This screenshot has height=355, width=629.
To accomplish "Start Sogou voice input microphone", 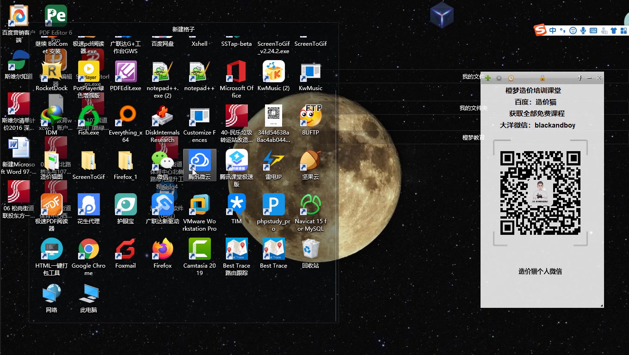I will point(583,31).
